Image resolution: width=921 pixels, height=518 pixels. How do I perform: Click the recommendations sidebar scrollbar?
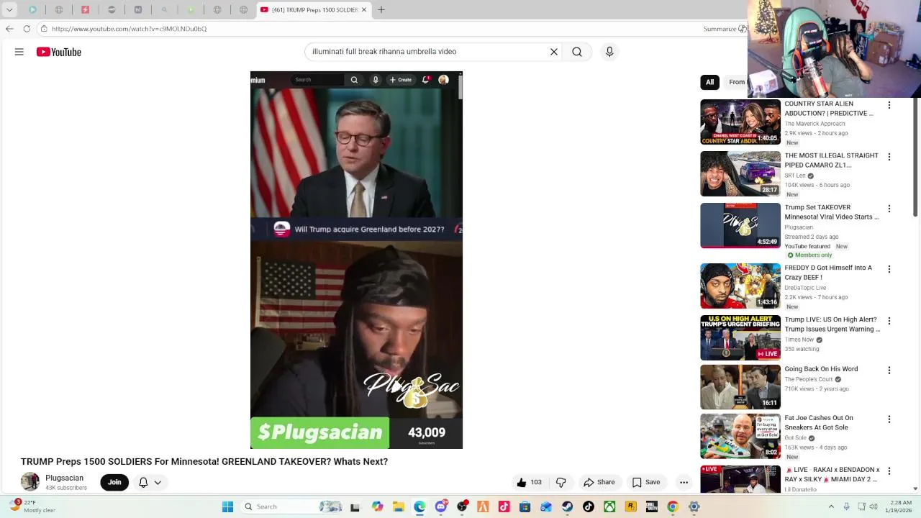pos(915,157)
